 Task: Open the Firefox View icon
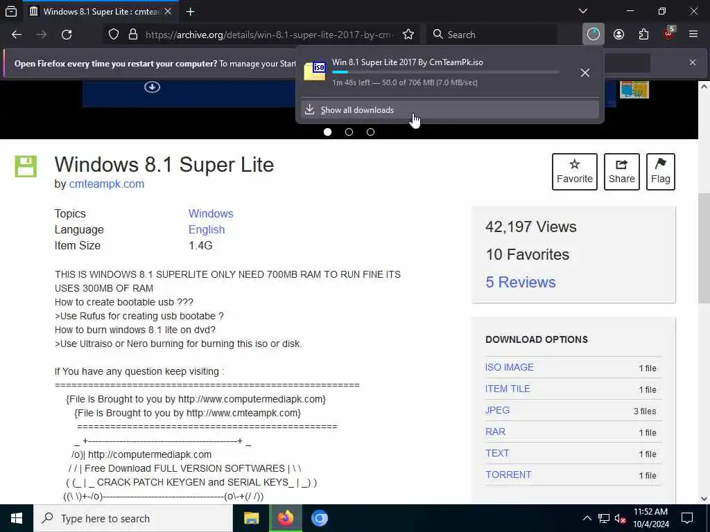coord(11,12)
